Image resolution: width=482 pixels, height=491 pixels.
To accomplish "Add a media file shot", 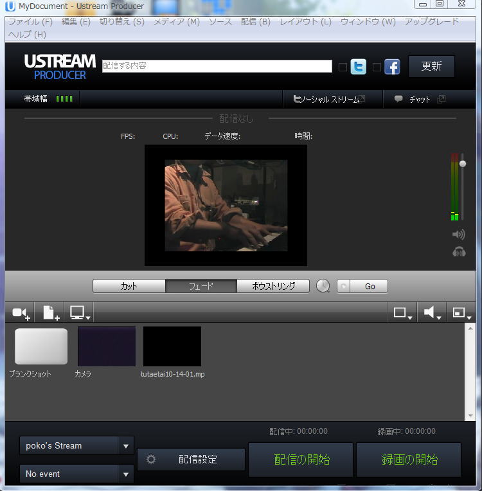I will (51, 313).
